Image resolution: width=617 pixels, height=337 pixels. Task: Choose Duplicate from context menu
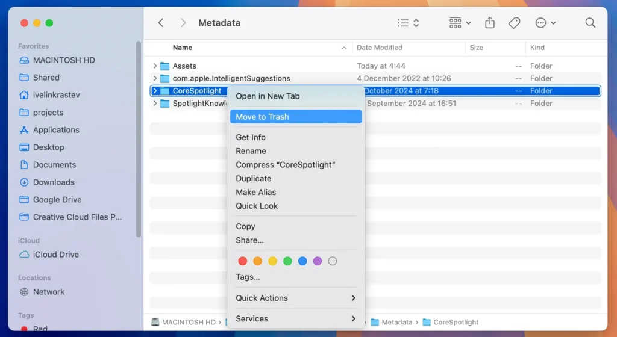[296, 179]
